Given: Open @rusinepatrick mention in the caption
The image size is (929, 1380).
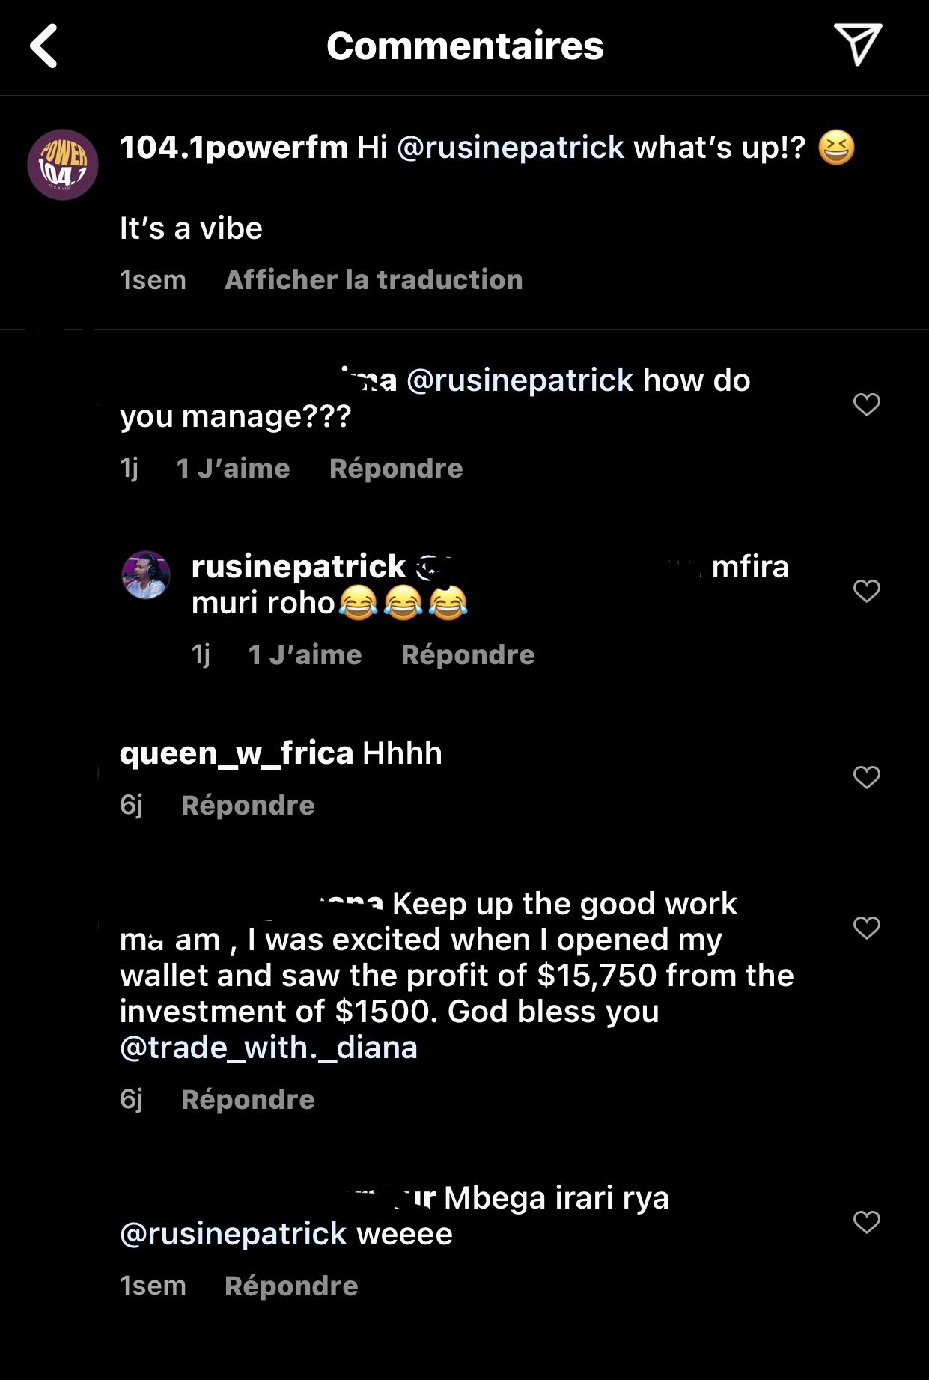Looking at the screenshot, I should tap(510, 148).
